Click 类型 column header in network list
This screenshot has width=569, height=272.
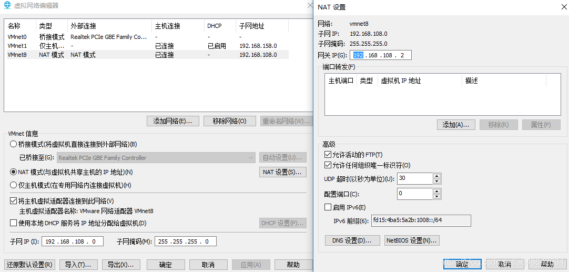pos(52,26)
